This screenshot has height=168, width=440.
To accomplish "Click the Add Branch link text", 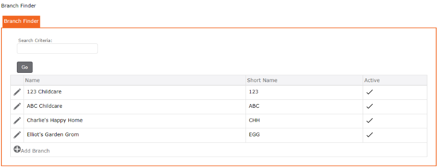I will tap(35, 151).
